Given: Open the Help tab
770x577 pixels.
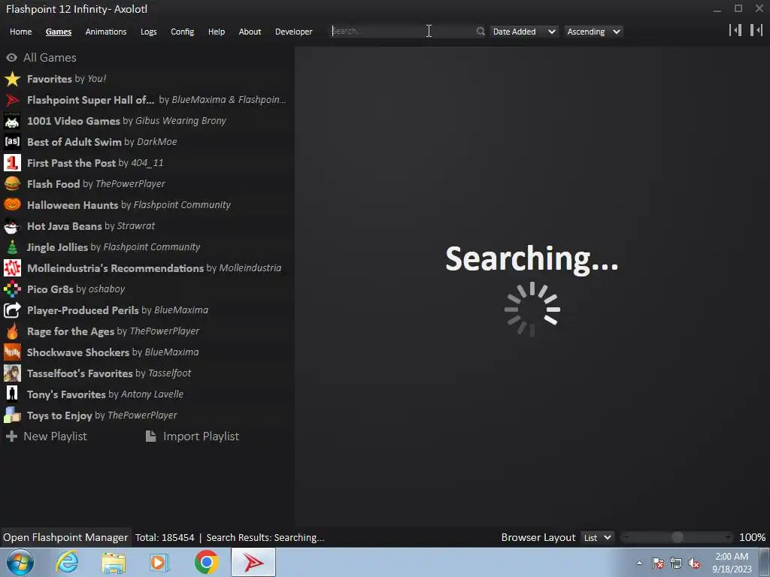Looking at the screenshot, I should (217, 32).
